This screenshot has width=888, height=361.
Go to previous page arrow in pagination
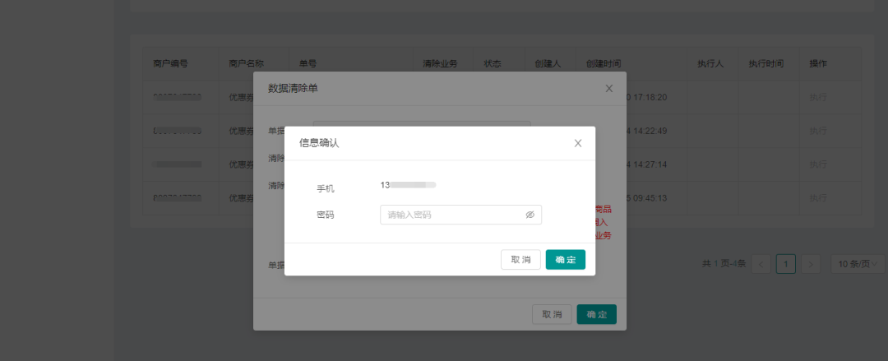tap(761, 264)
